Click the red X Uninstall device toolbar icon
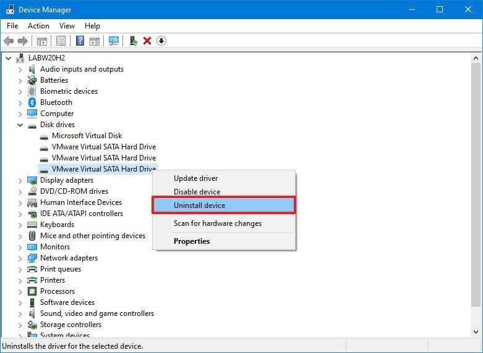483x353 pixels. click(x=147, y=41)
